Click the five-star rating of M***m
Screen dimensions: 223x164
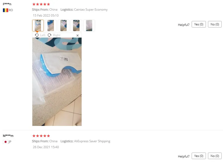[41, 136]
